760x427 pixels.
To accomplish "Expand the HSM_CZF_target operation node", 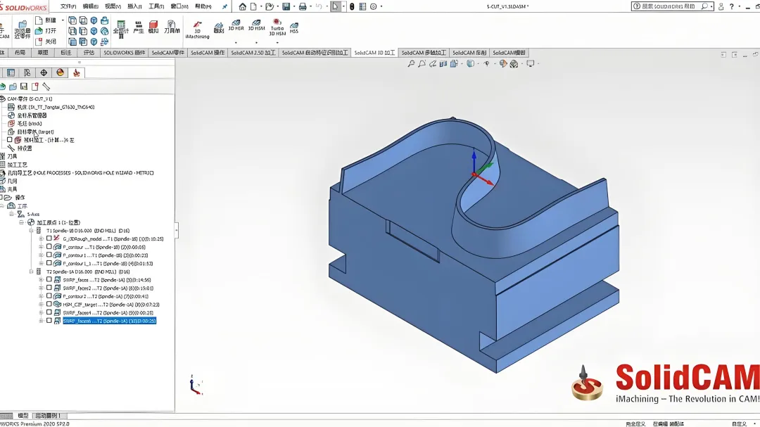I will point(42,305).
